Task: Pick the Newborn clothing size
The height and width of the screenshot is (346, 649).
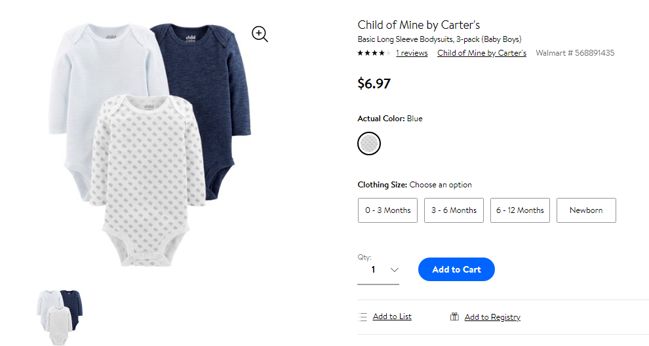Action: 587,210
